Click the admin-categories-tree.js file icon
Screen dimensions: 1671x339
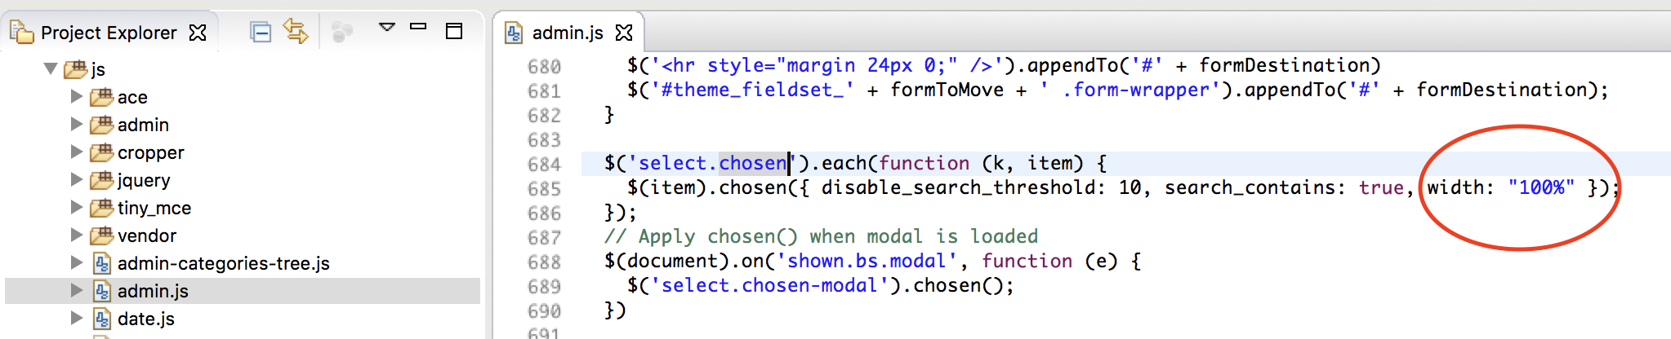pyautogui.click(x=102, y=263)
